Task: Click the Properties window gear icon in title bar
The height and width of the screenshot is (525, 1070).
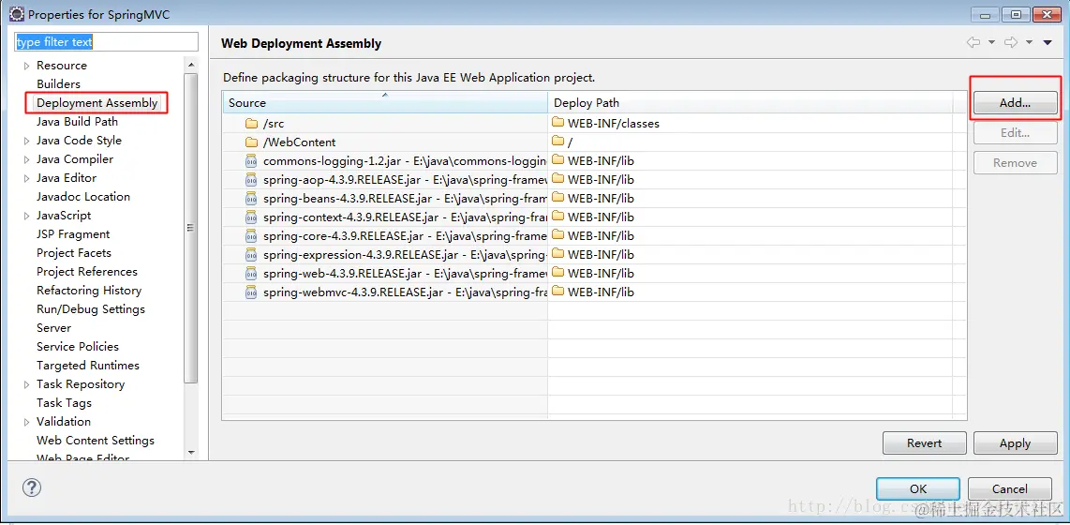Action: click(x=17, y=13)
